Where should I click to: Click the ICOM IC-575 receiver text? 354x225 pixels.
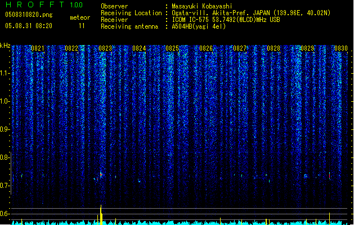pos(226,20)
